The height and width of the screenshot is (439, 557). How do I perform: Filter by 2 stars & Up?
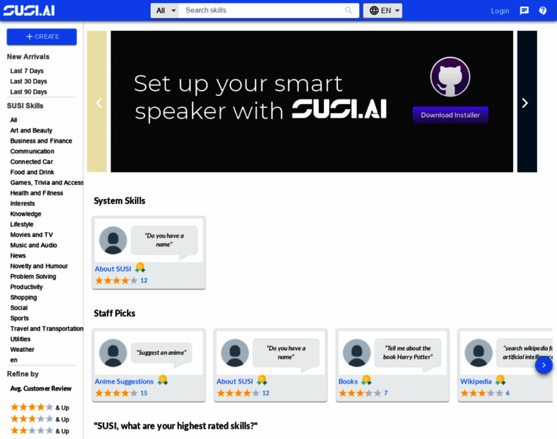40,431
